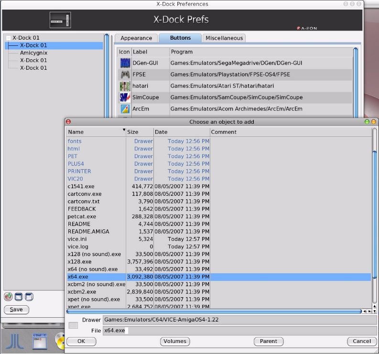This screenshot has height=354, width=379.
Task: Select the vice.ini file
Action: click(x=77, y=239)
